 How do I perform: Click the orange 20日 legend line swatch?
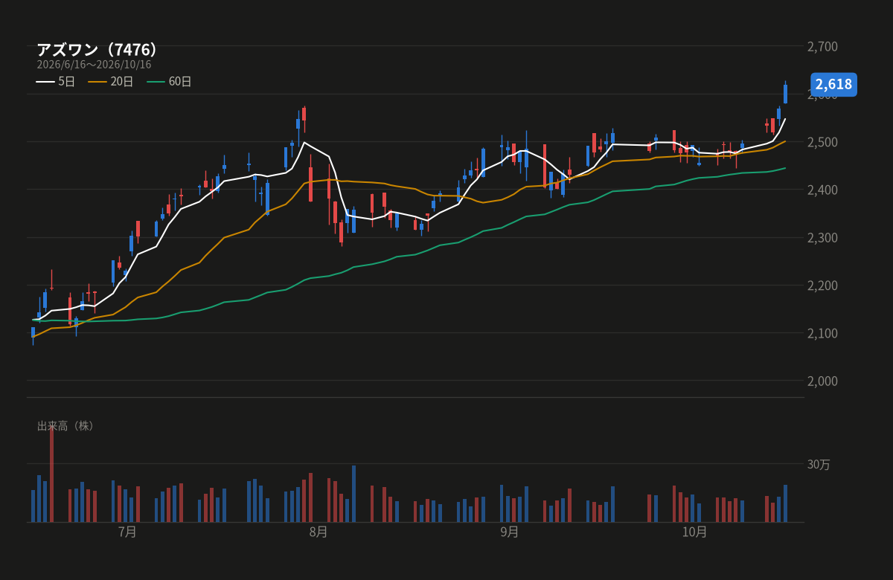[97, 82]
